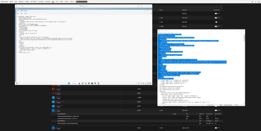
Task: Open the Shares tab
Action: (x=21, y=2)
